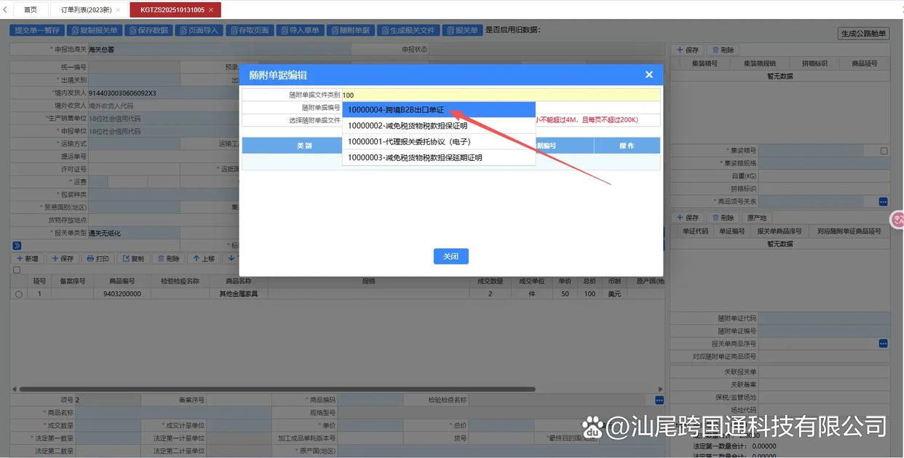Close the 随附单据编辑 dialog with X
The image size is (904, 458).
tap(649, 75)
